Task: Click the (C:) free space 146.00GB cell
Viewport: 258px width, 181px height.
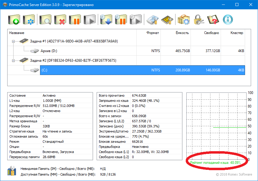Action: tap(213, 70)
